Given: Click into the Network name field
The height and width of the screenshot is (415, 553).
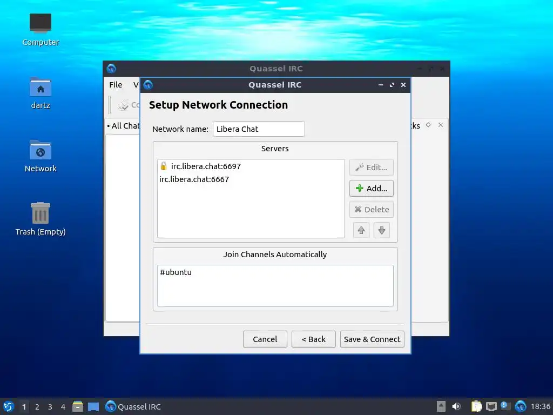Looking at the screenshot, I should 259,129.
